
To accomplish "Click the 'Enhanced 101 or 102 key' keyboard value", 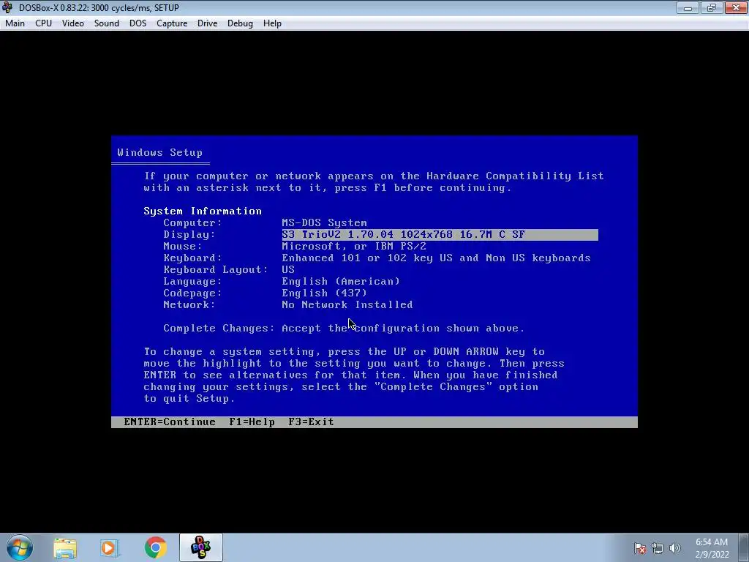I will 436,258.
